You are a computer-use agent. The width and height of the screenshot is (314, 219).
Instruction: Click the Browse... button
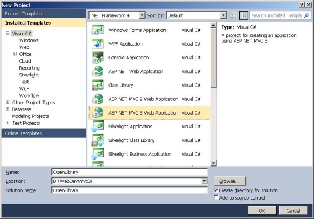(x=230, y=181)
